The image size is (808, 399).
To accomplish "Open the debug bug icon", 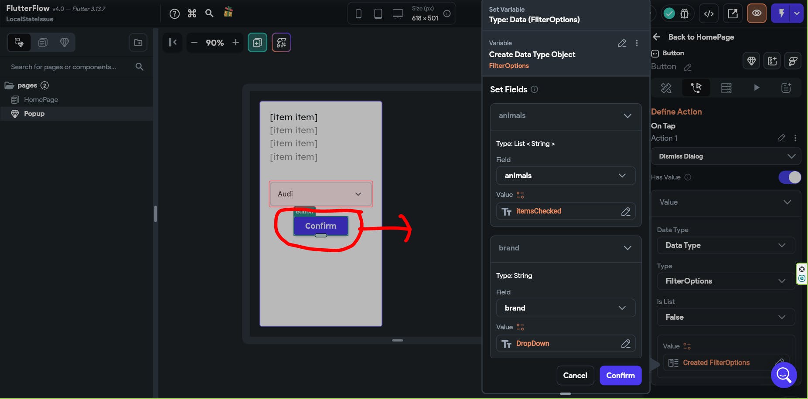I will [685, 14].
